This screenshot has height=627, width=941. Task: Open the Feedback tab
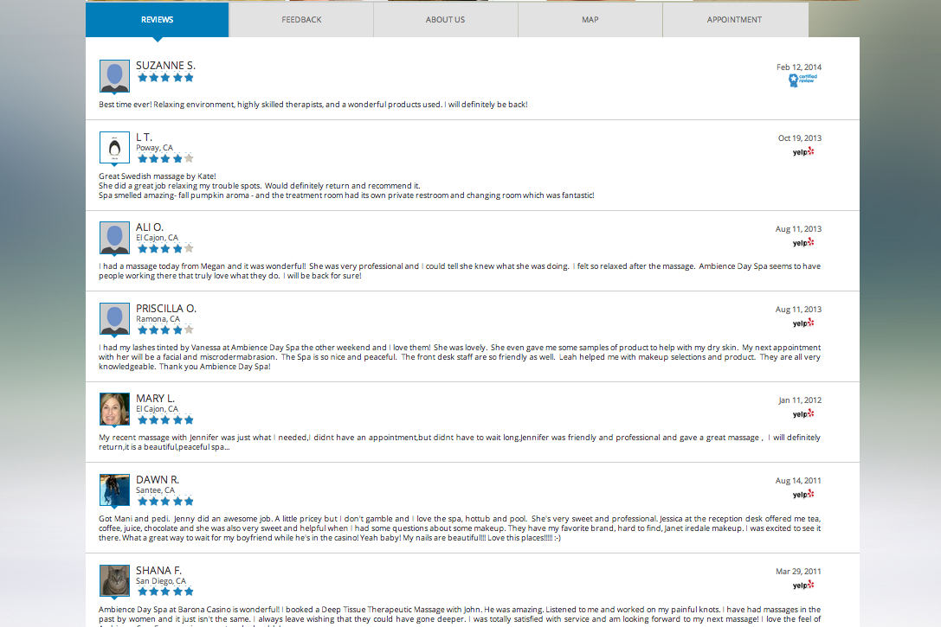click(x=301, y=20)
